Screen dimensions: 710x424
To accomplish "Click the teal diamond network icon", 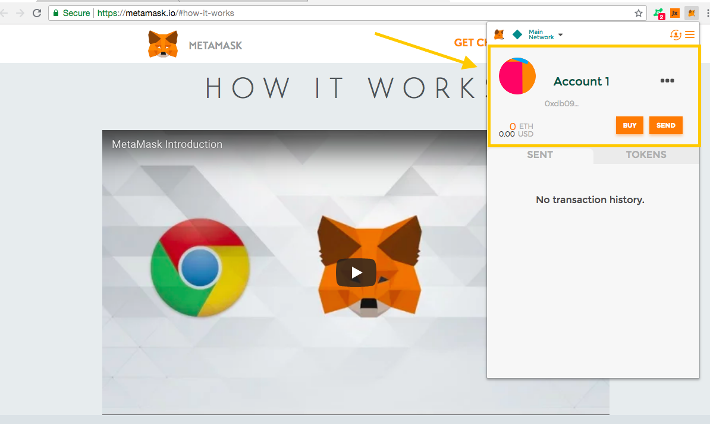I will [x=517, y=34].
